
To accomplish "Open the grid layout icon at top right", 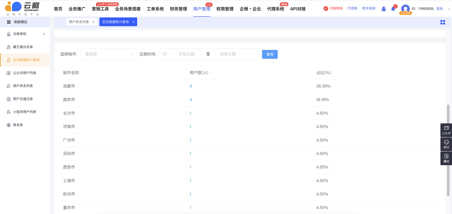I will point(442,22).
